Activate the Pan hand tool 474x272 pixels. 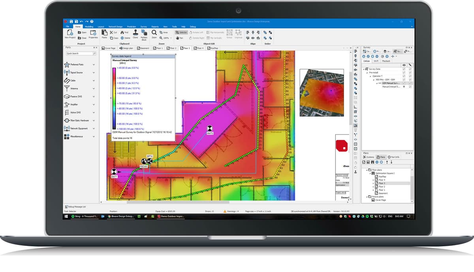(x=179, y=38)
